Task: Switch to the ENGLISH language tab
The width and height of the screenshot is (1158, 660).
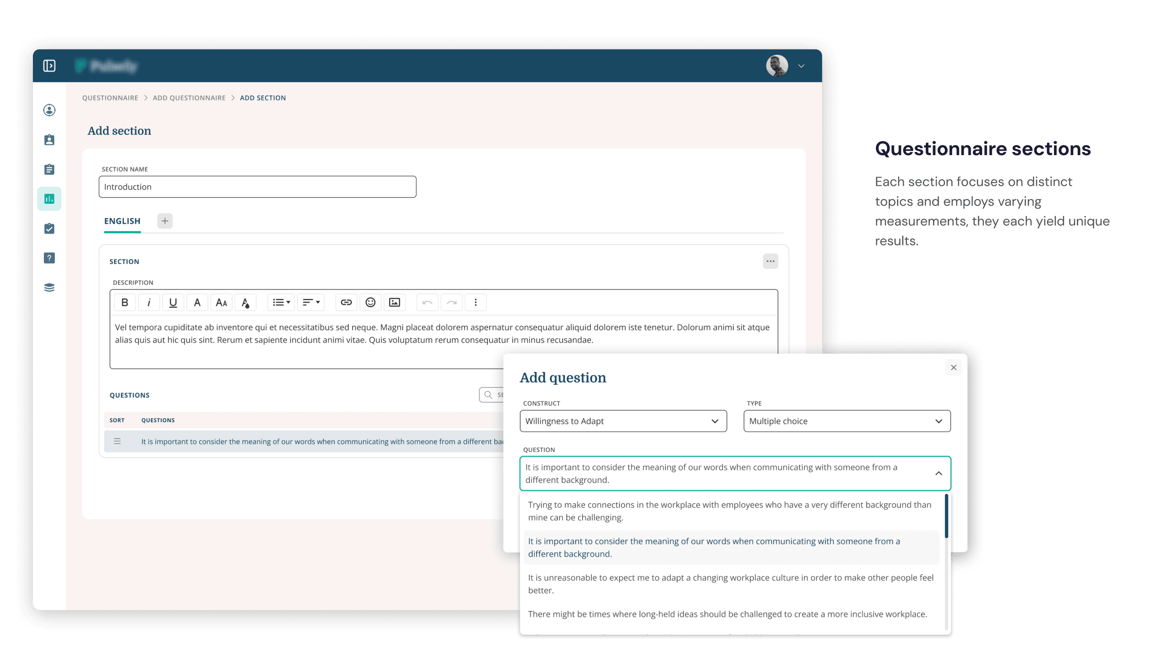Action: [122, 221]
